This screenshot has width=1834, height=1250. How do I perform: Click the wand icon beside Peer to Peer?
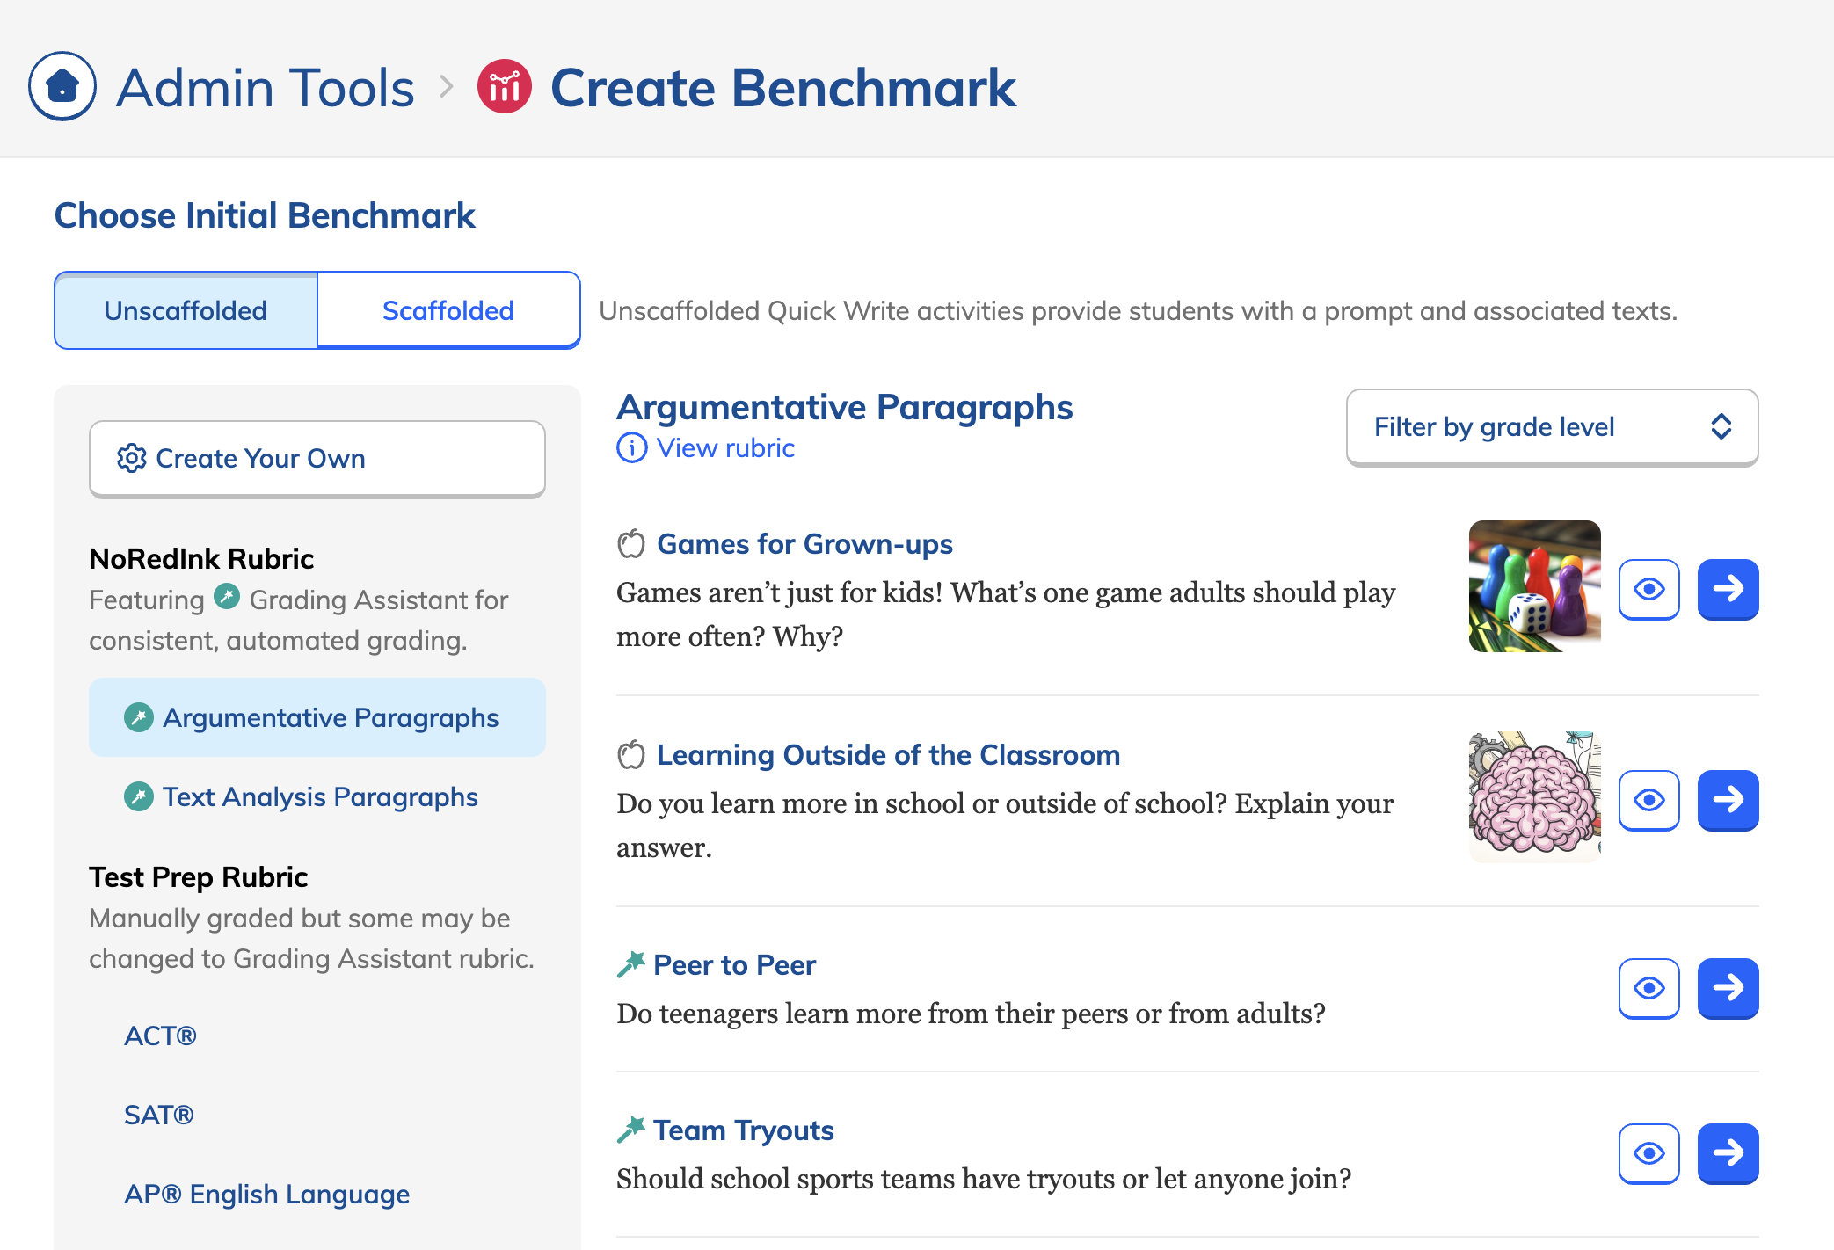point(630,965)
